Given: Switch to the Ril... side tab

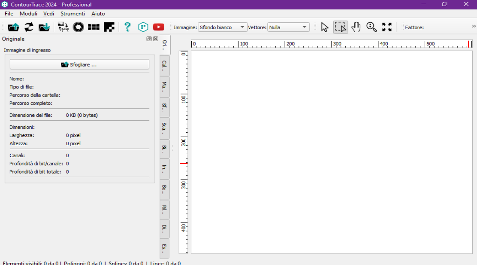Looking at the screenshot, I should tap(165, 209).
